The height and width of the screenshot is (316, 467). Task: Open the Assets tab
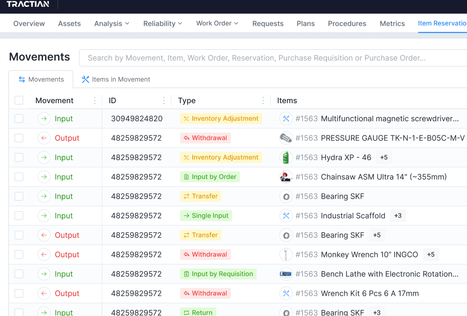click(69, 24)
